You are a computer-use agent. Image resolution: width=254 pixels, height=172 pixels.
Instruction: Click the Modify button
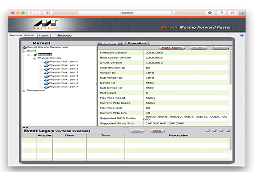coord(198,48)
